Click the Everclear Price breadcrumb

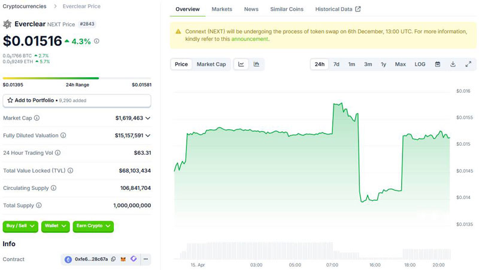point(81,6)
